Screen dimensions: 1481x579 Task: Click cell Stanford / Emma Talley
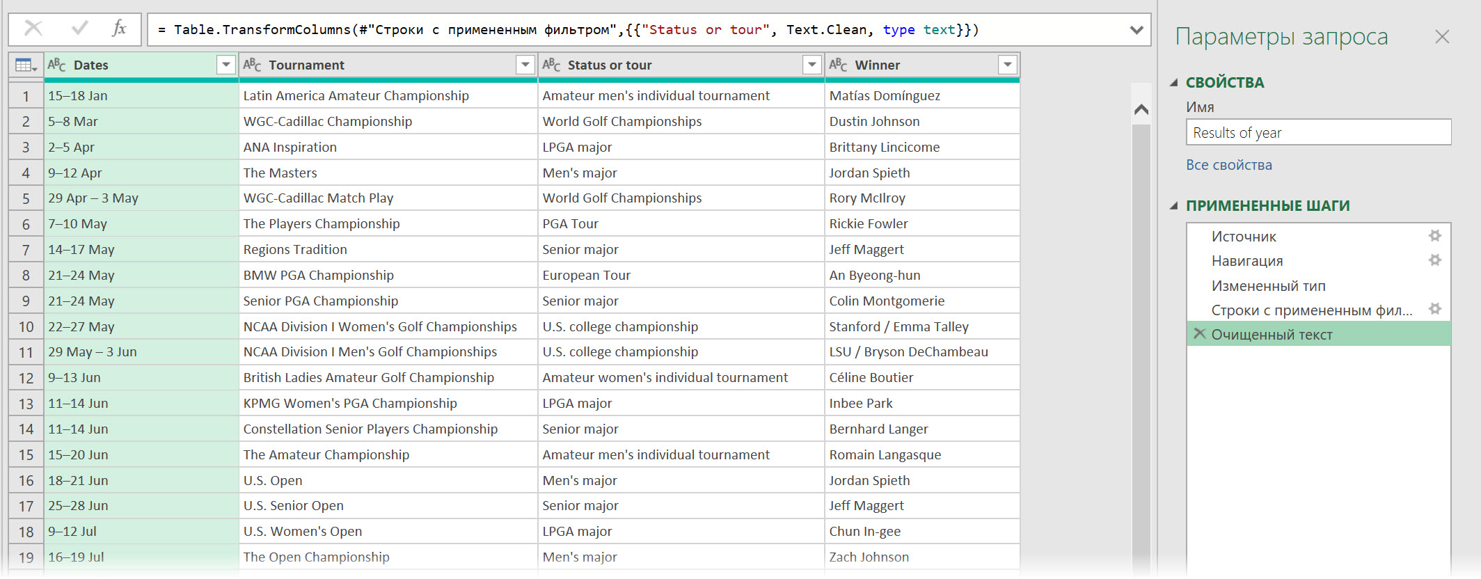pyautogui.click(x=922, y=326)
